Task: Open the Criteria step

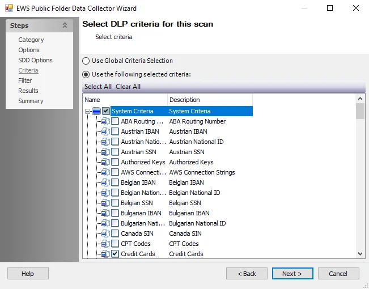Action: click(x=28, y=70)
